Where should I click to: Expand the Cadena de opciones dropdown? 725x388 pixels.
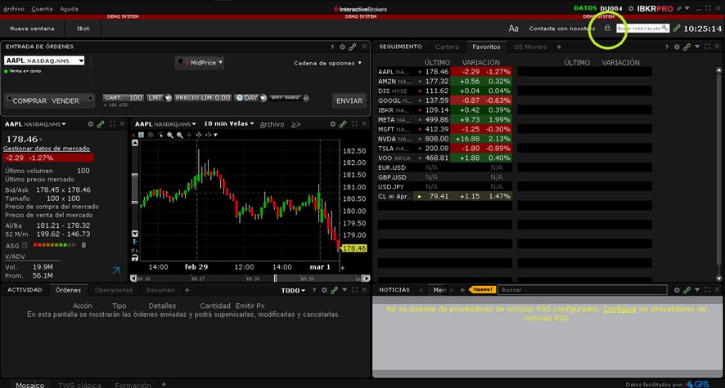point(327,63)
